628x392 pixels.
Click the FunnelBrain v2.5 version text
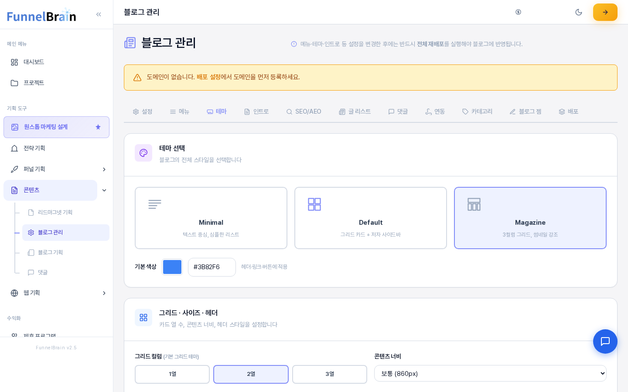pos(56,348)
